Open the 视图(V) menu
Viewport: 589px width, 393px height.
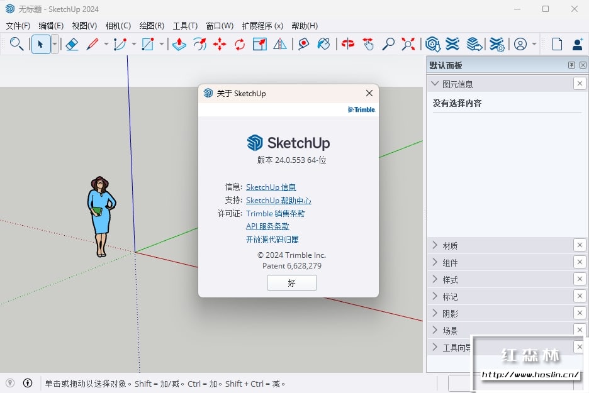[84, 26]
